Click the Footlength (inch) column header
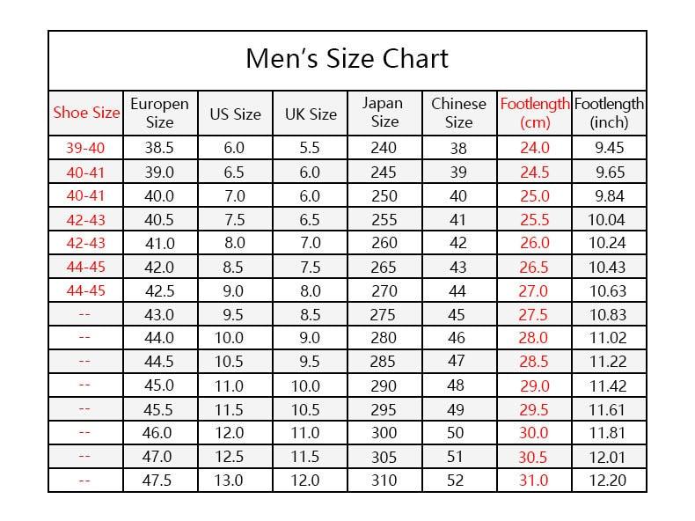The image size is (695, 521). [609, 113]
